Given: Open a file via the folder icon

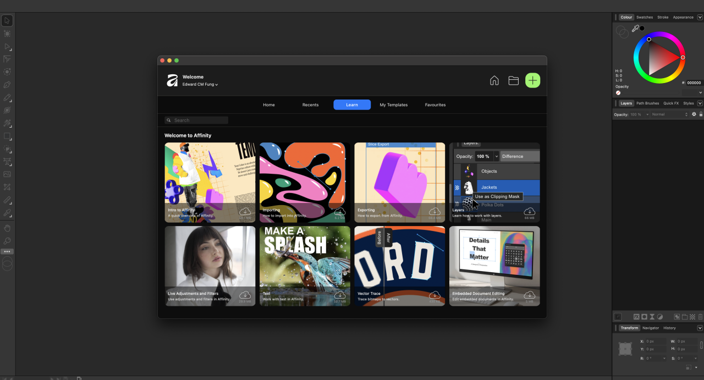Looking at the screenshot, I should click(513, 81).
